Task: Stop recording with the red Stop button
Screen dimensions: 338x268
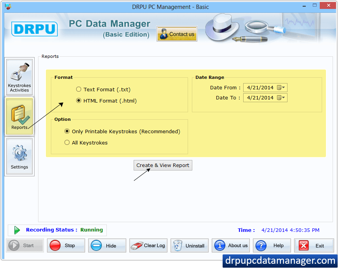Action: tap(66, 245)
